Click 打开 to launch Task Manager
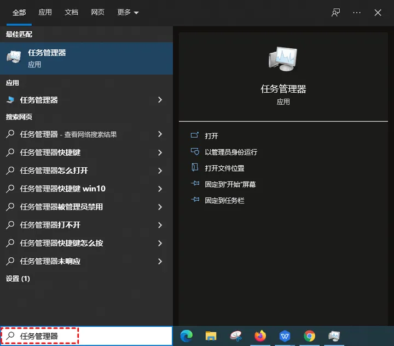The width and height of the screenshot is (394, 346). [212, 136]
